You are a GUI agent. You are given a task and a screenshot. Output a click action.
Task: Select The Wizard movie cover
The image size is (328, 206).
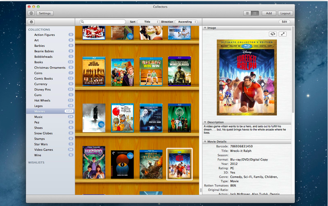click(x=94, y=163)
